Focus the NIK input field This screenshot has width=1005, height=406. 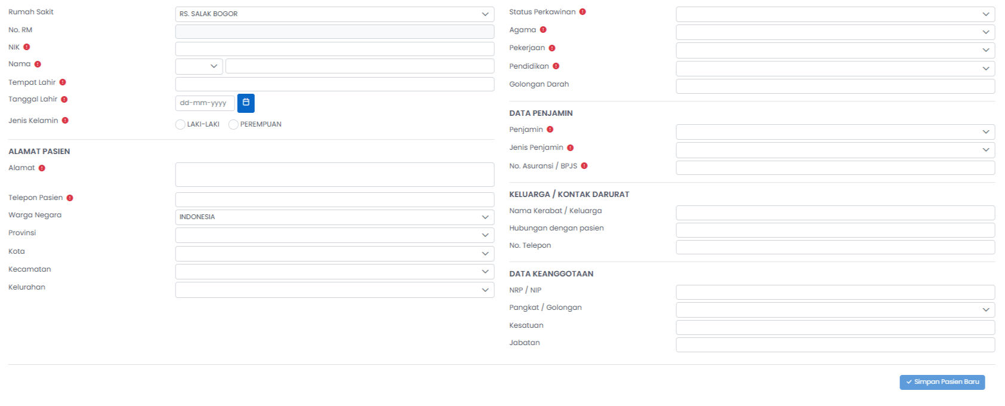334,49
